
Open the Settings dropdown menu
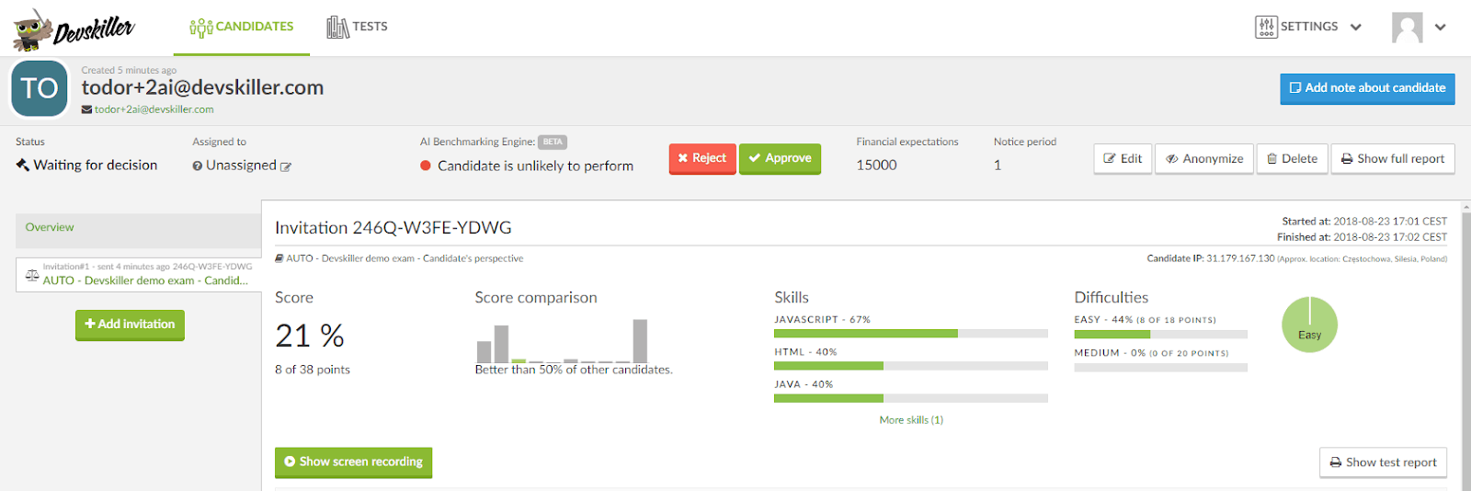point(1308,27)
